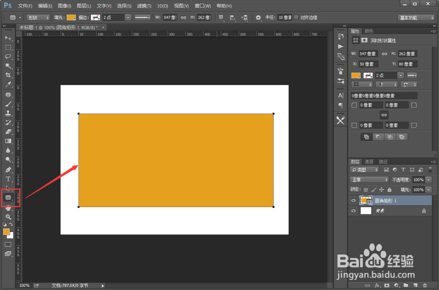
Task: Select the Spot Healing Brush tool
Action: pos(8,95)
